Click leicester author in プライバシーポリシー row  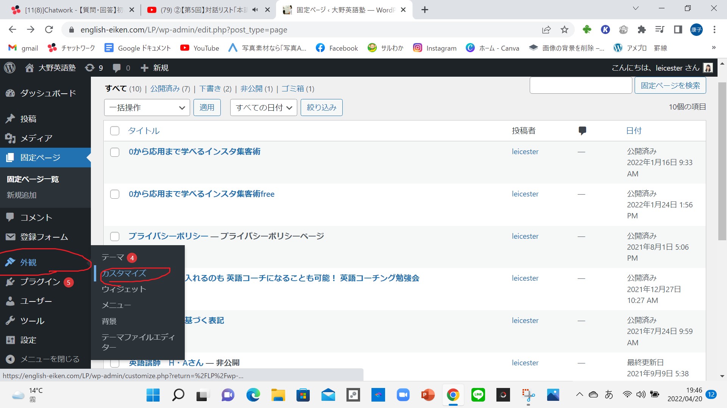tap(525, 236)
